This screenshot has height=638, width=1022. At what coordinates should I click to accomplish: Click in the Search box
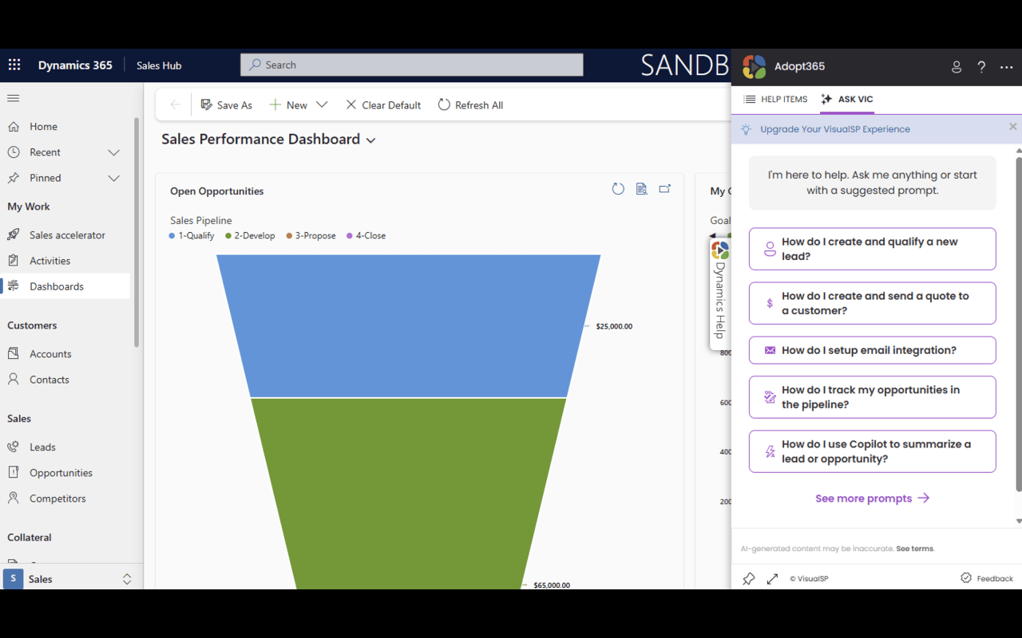tap(412, 65)
